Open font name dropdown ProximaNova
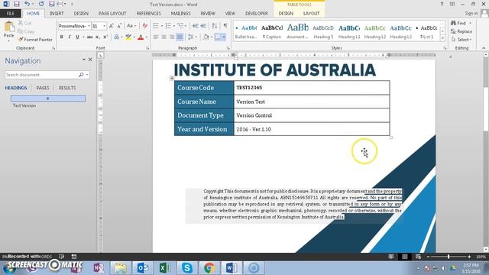 pyautogui.click(x=89, y=26)
